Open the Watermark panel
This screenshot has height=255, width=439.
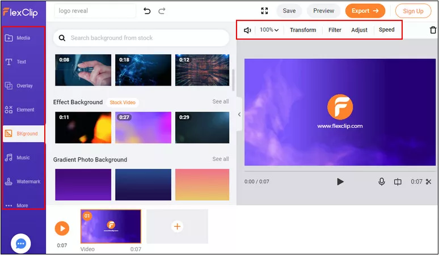23,181
